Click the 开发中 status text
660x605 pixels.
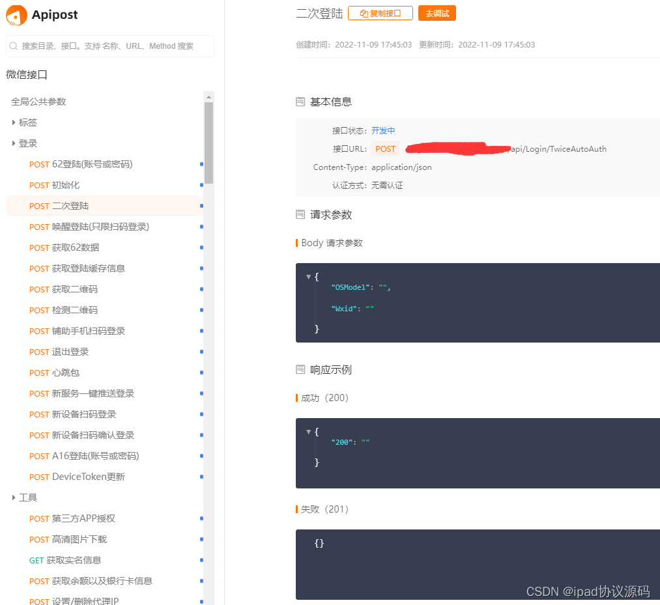click(383, 131)
